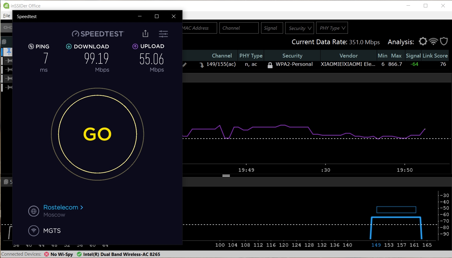Viewport: 452px width, 258px height.
Task: Click the copy icon above the pin column
Action: (4, 42)
